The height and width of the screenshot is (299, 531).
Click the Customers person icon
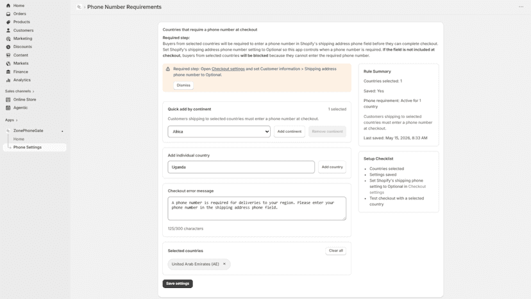[x=8, y=31]
